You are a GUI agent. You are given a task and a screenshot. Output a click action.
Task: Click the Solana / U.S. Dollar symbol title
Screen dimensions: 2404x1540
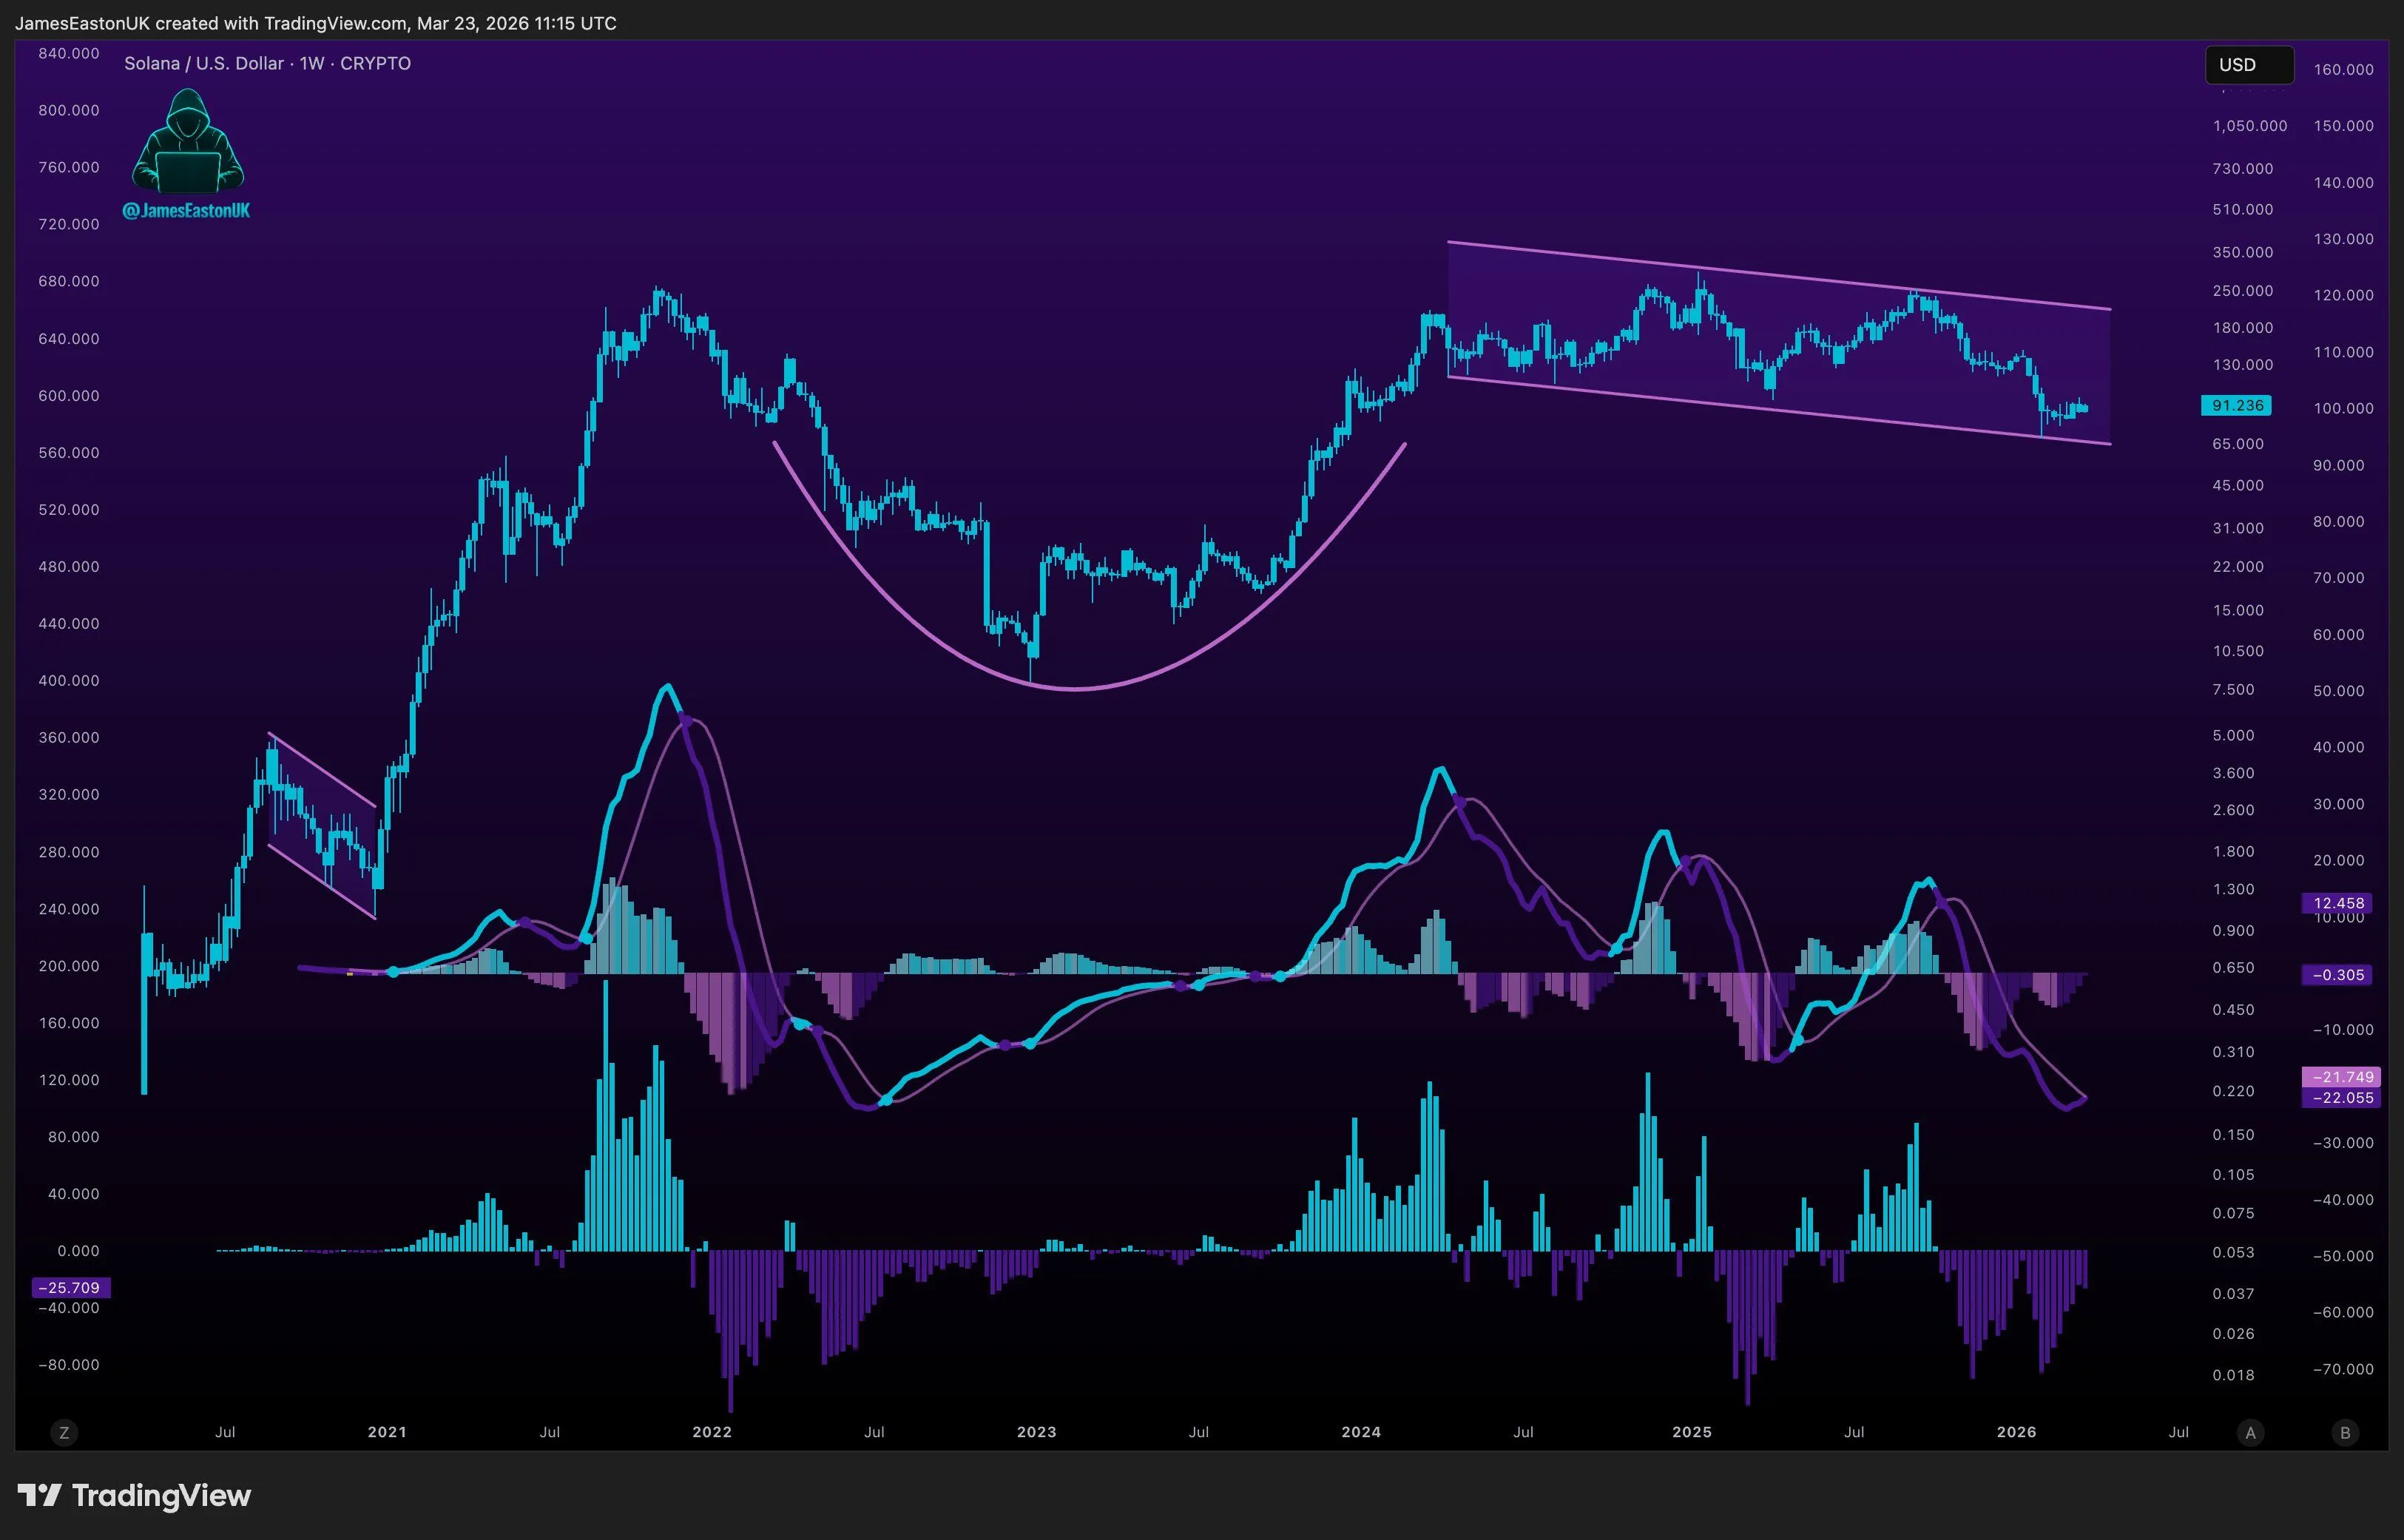coord(267,63)
